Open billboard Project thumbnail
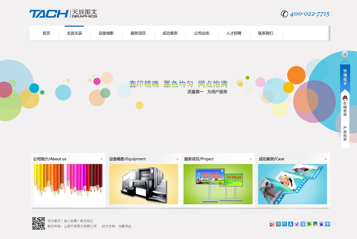Viewport: 357px width, 239px height. click(218, 184)
